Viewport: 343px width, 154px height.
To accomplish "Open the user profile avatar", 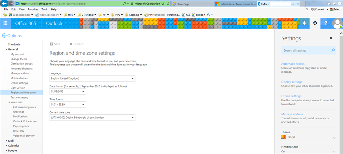I will click(x=337, y=23).
